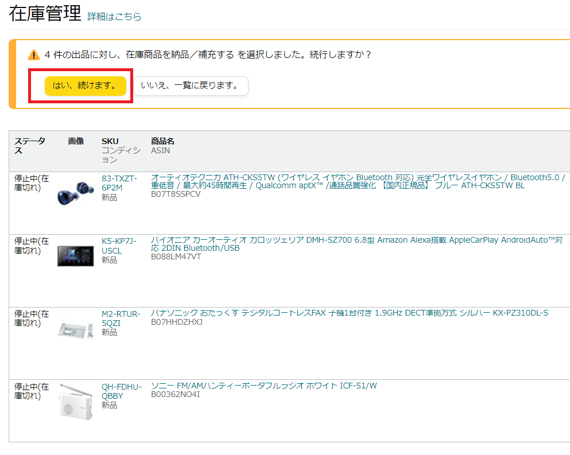Viewport: 570px width, 455px height.
Task: Click the 4 件の出品 confirmation message text
Action: [208, 55]
